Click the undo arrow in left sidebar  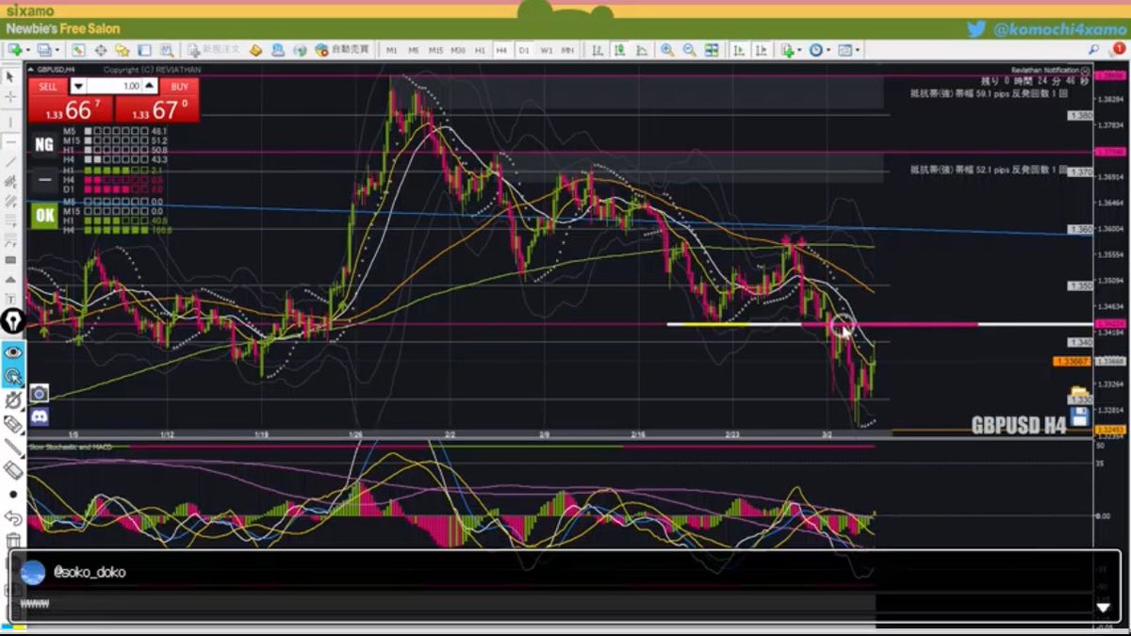12,517
